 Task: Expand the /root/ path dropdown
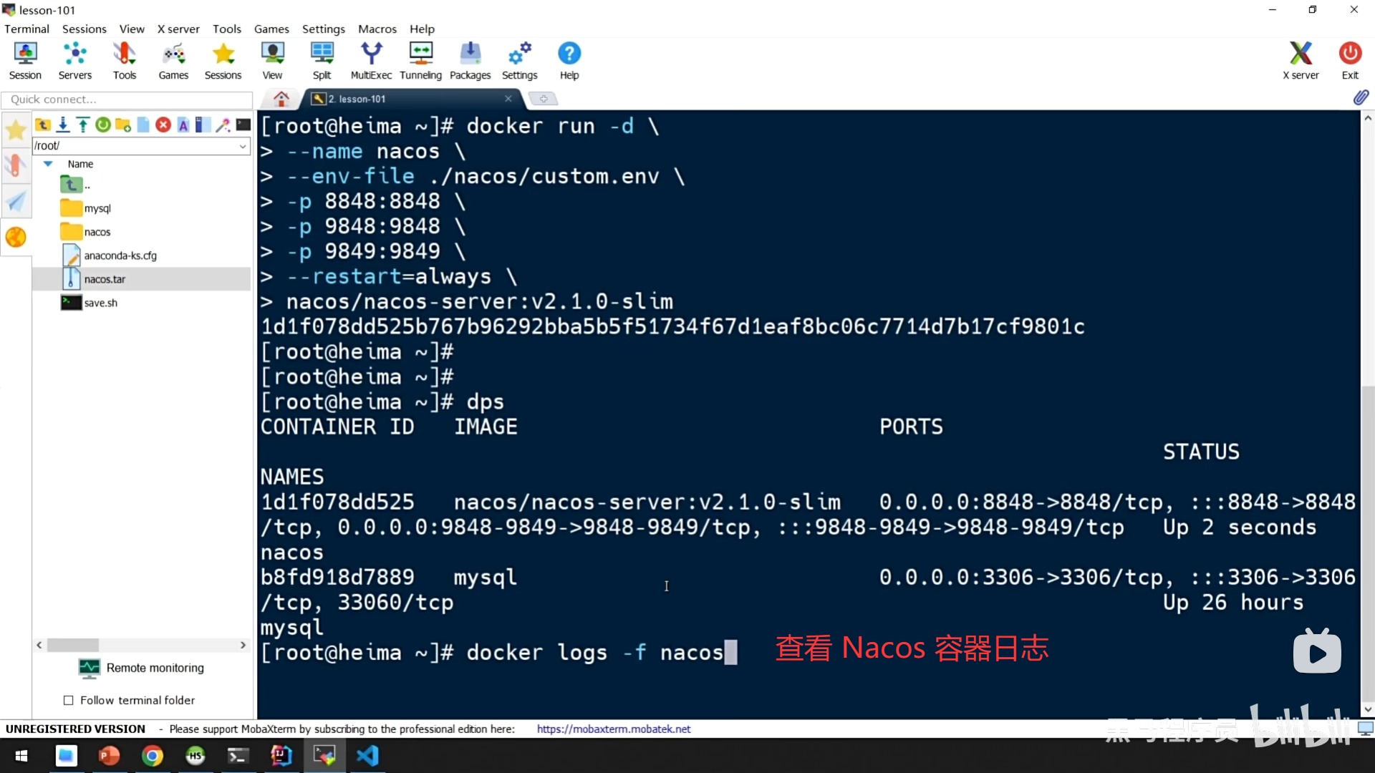243,146
